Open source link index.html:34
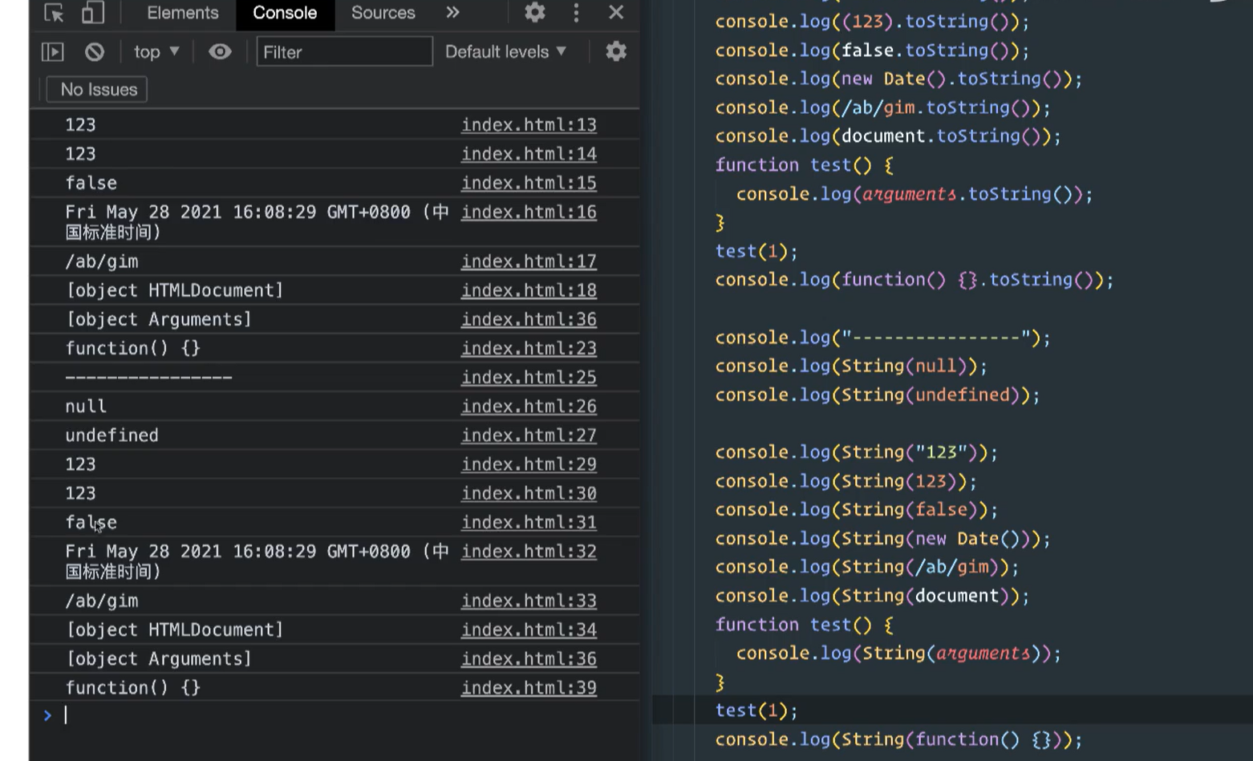This screenshot has width=1253, height=761. coord(529,629)
